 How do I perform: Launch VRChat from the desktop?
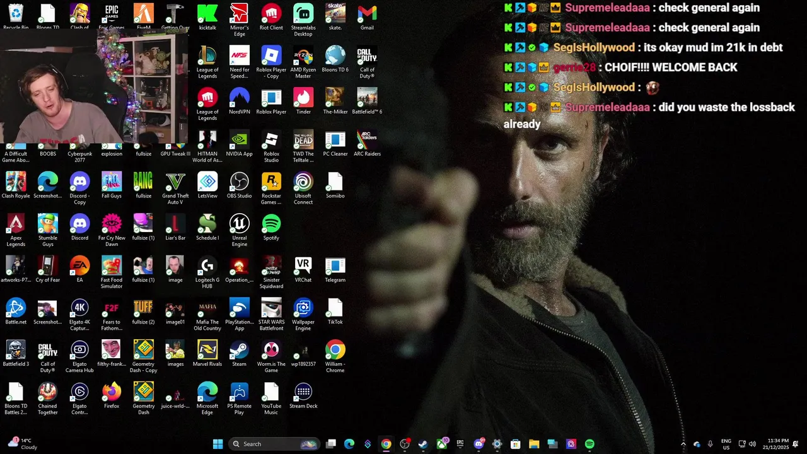[303, 269]
